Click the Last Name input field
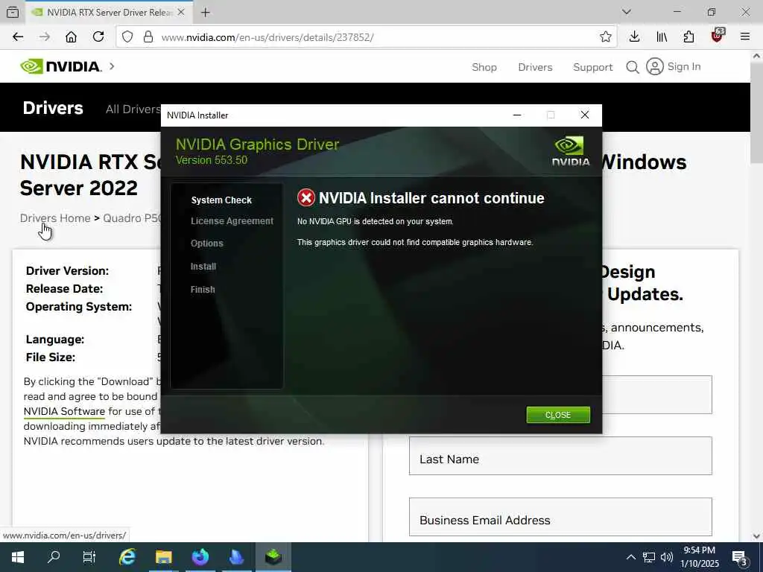763x572 pixels. point(560,456)
